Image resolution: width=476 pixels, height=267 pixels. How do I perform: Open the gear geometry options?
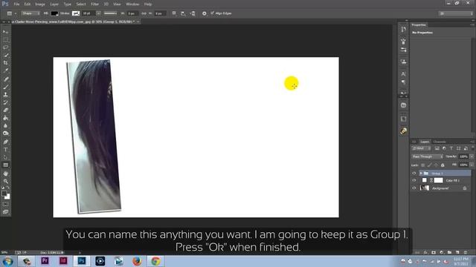click(205, 13)
